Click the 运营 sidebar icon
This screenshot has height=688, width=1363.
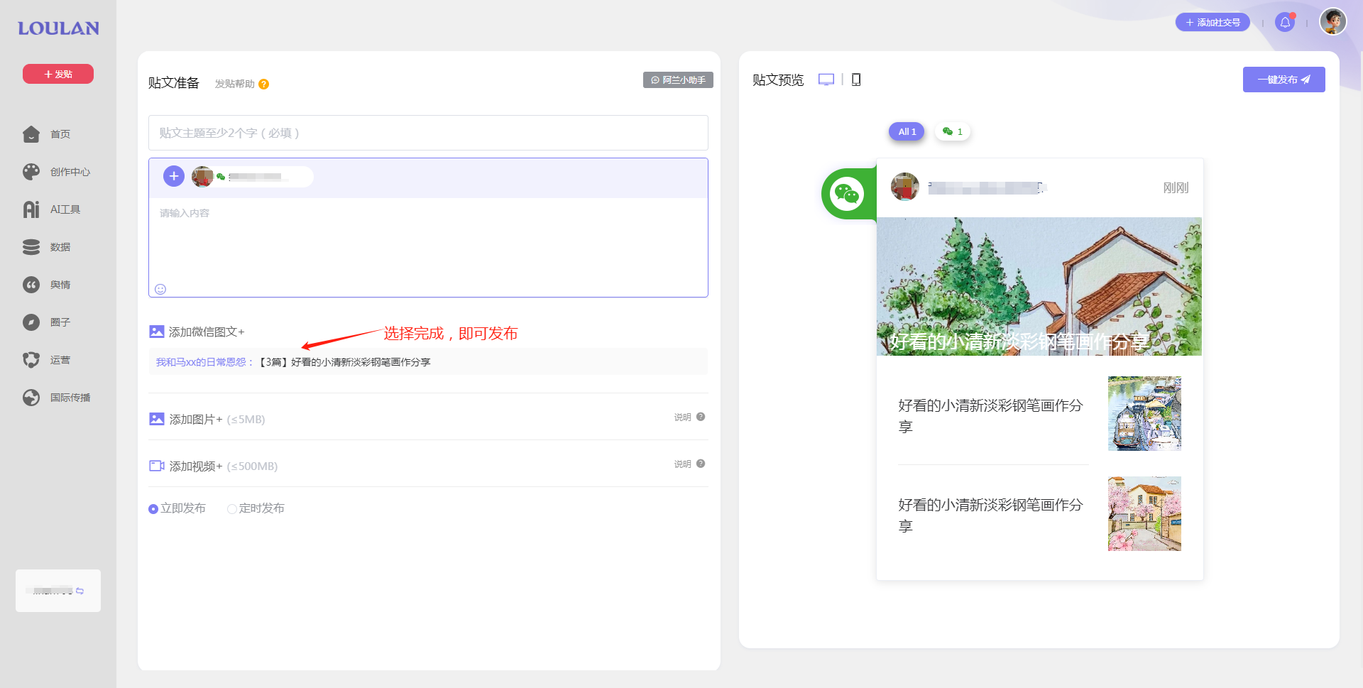(31, 360)
